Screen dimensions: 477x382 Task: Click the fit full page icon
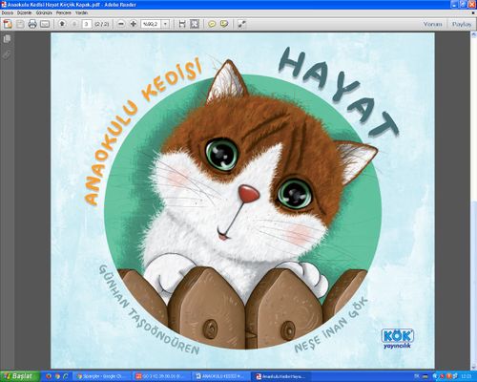click(195, 24)
